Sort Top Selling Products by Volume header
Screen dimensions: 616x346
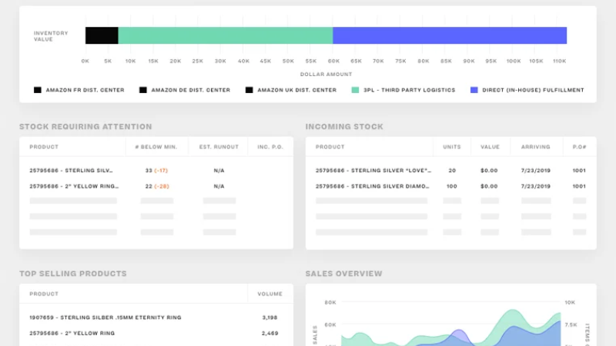pyautogui.click(x=269, y=294)
